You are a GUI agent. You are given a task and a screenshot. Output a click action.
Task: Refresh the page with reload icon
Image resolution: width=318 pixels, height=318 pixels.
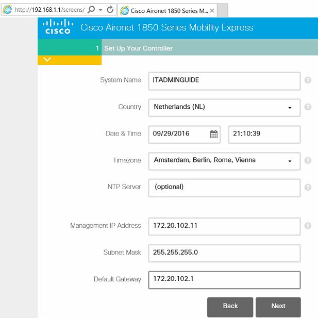click(x=110, y=9)
